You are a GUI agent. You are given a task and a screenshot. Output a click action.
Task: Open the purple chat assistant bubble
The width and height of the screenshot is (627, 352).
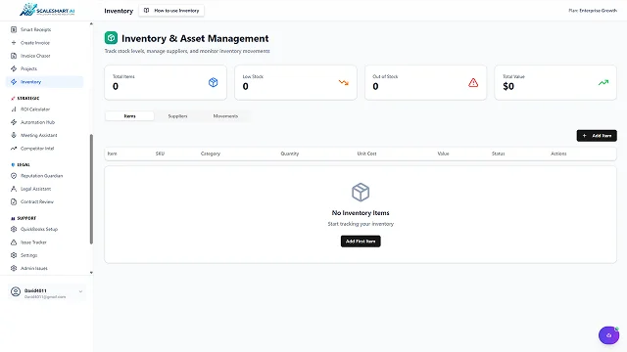point(608,335)
